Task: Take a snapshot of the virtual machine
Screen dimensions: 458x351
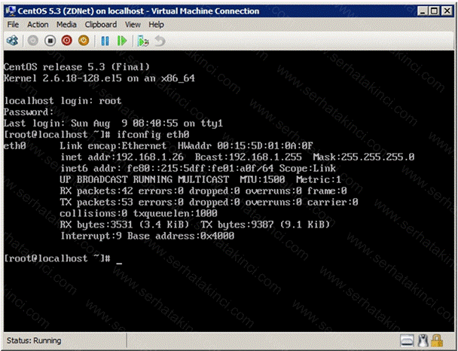Action: pos(143,40)
